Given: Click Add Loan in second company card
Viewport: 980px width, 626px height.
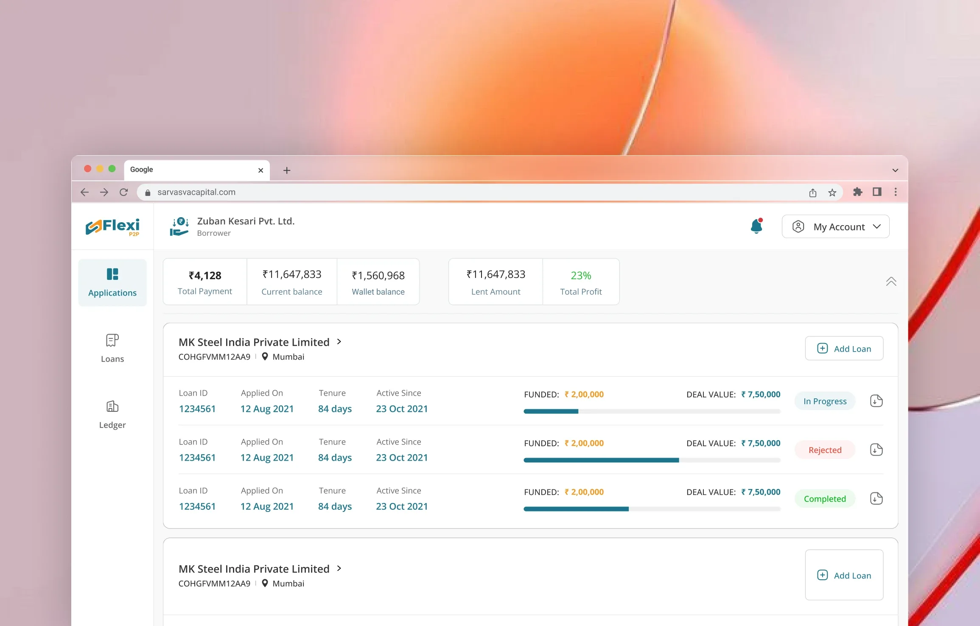Looking at the screenshot, I should point(844,575).
